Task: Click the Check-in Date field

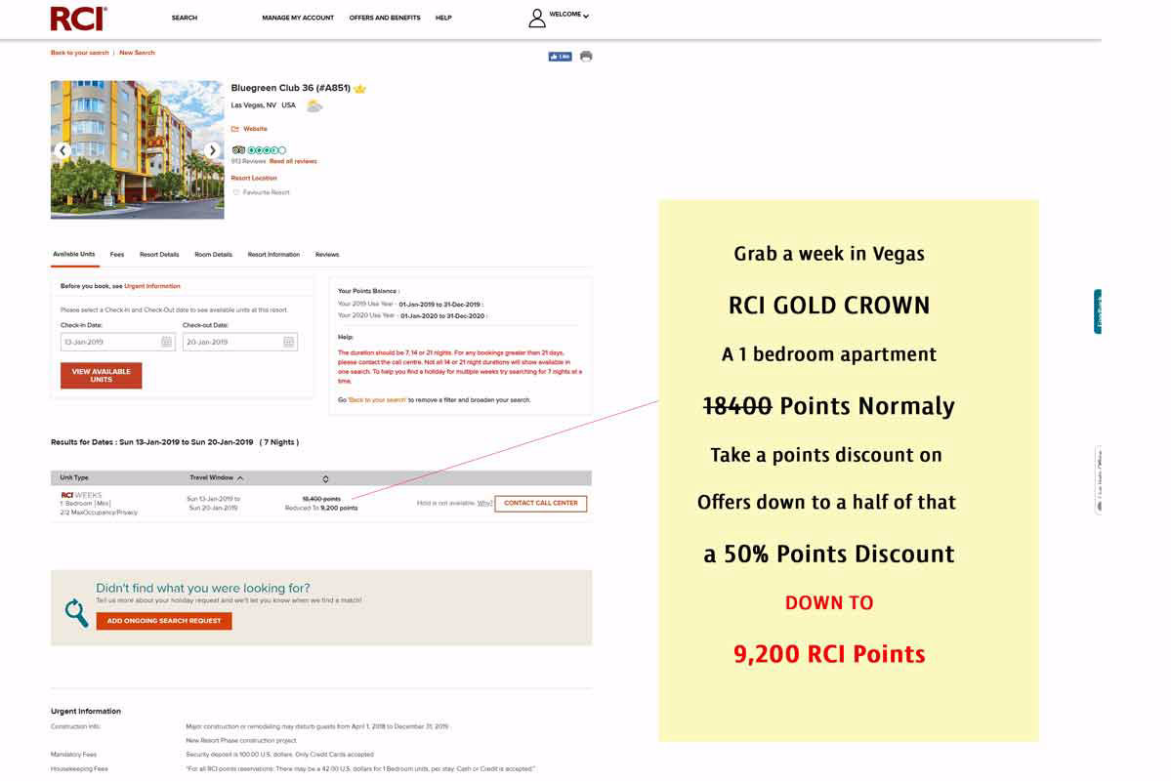Action: (x=118, y=342)
